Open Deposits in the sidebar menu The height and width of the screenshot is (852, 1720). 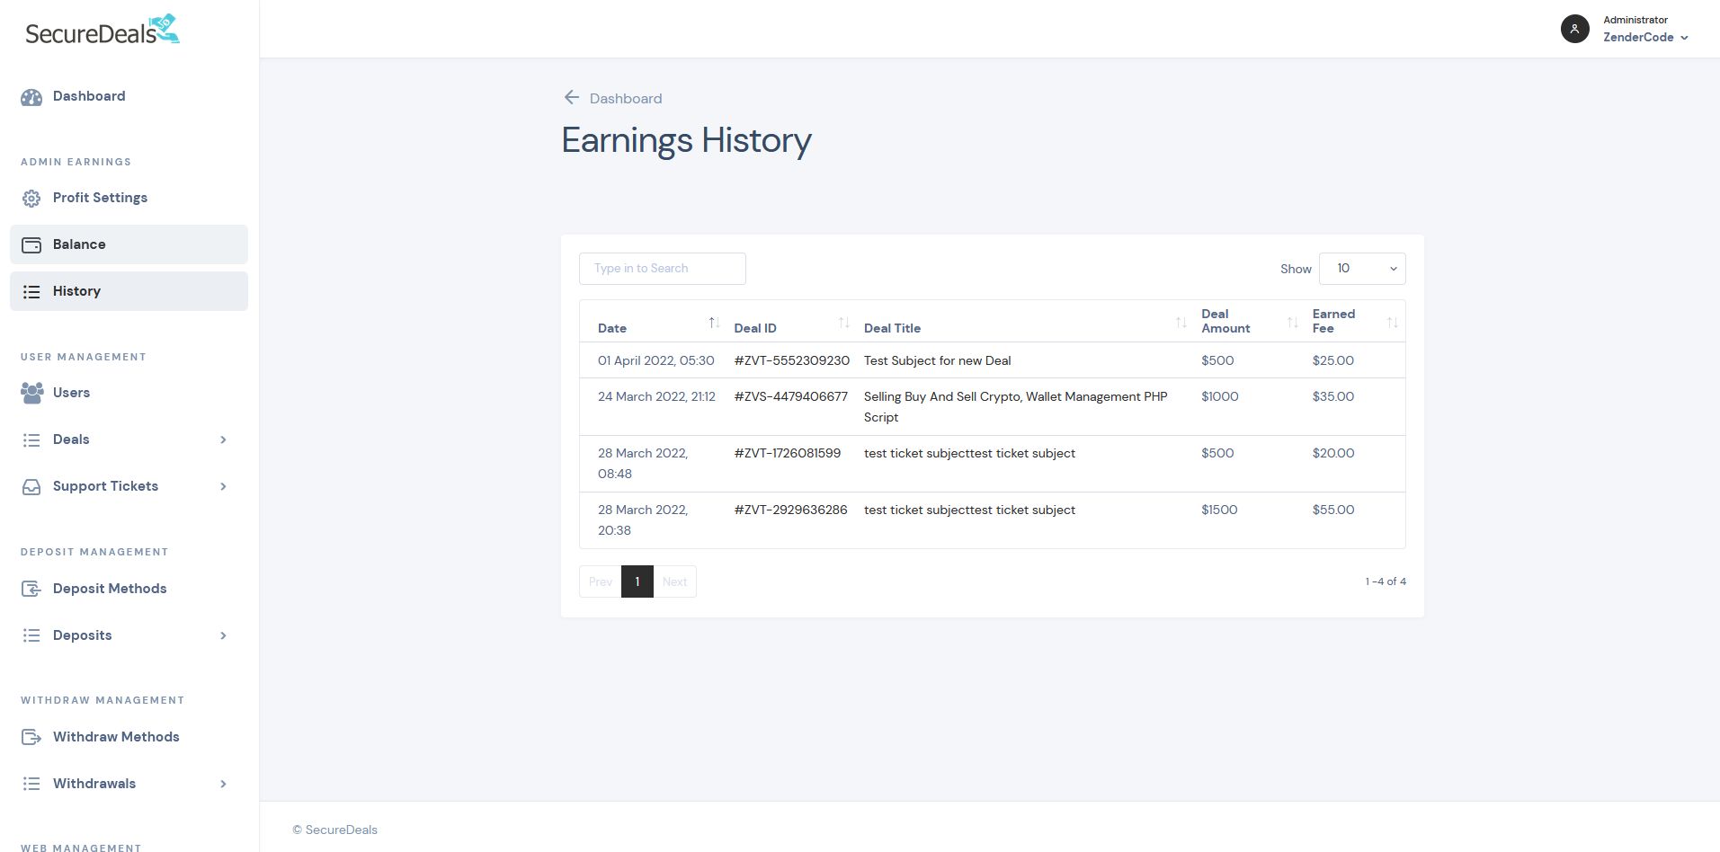coord(83,635)
